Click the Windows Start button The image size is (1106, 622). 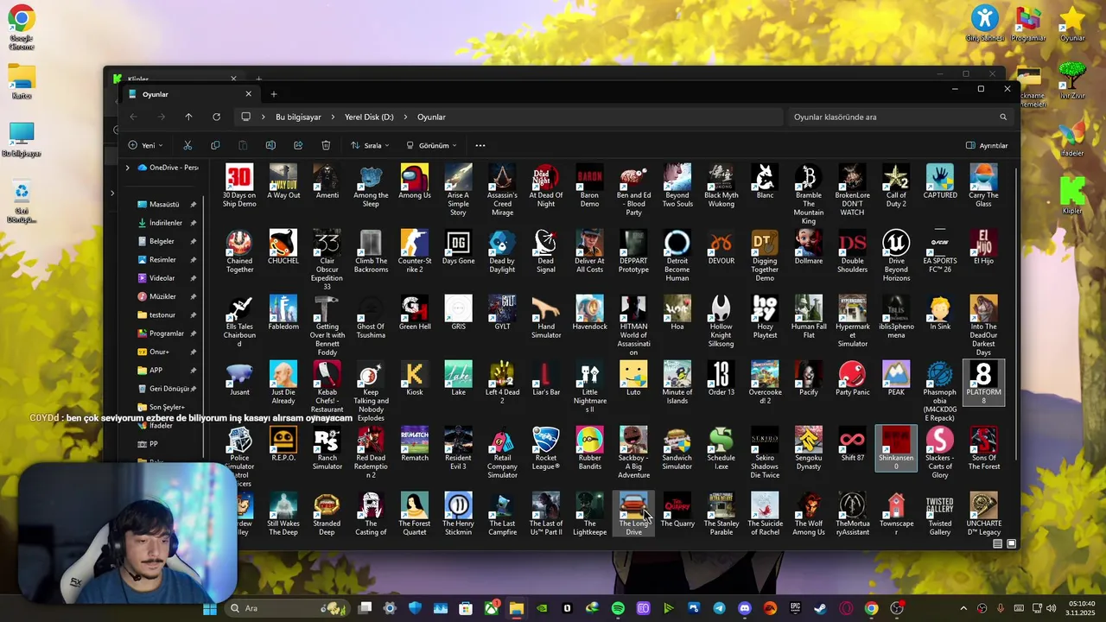point(210,608)
